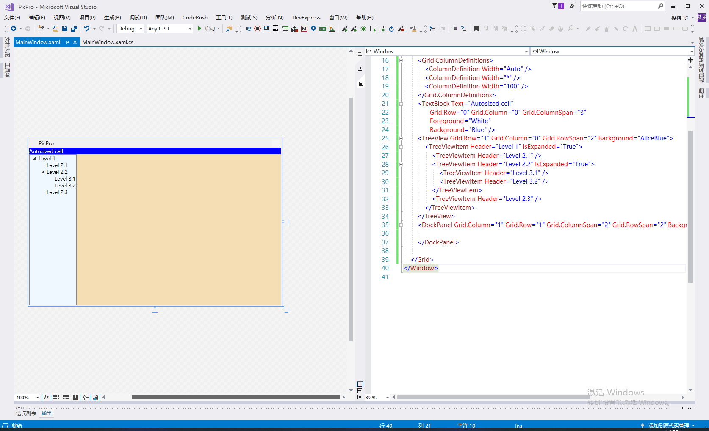Toggle snapping to snaplines in designer
Screen dimensions: 709x431
pos(86,398)
